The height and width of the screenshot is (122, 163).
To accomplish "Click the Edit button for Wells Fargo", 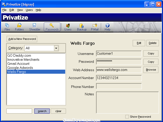I will 139,43.
